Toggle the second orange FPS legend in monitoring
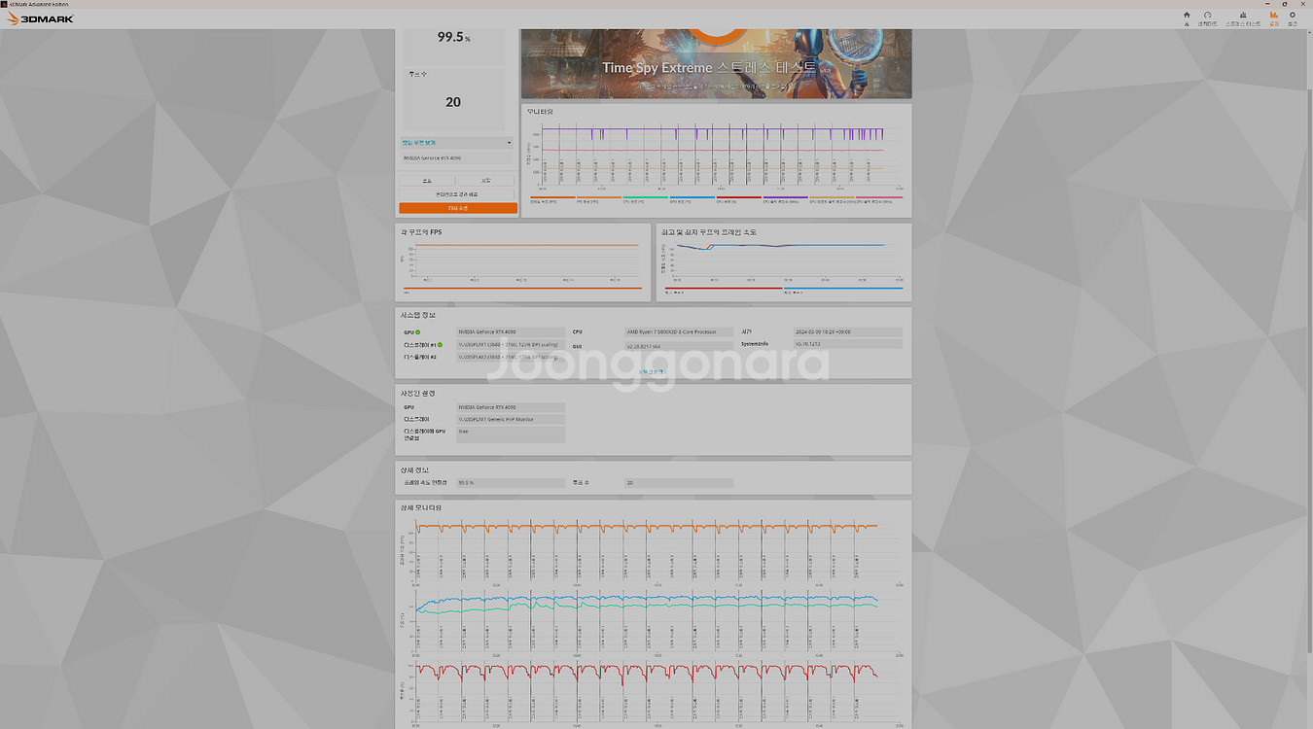This screenshot has width=1313, height=729. click(599, 200)
